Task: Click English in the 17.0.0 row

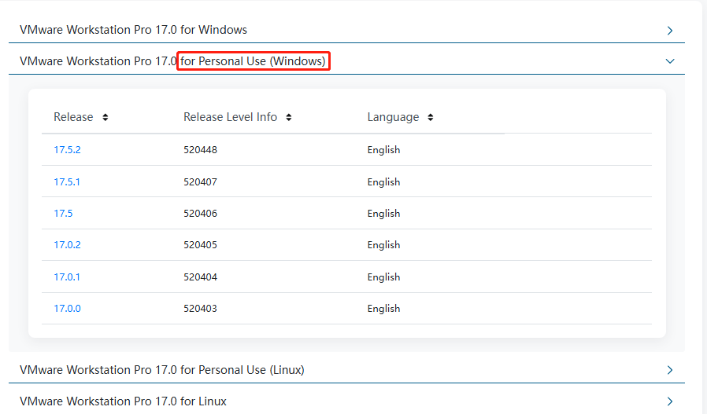Action: click(383, 310)
